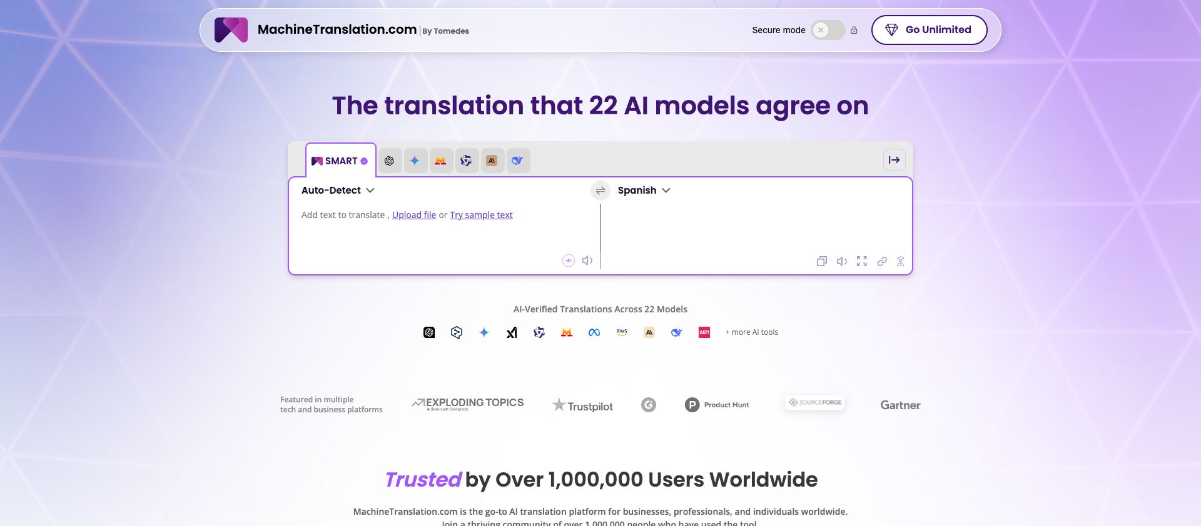Click the AWS logo in the models row
Screen dimensions: 1201x526
click(x=622, y=332)
